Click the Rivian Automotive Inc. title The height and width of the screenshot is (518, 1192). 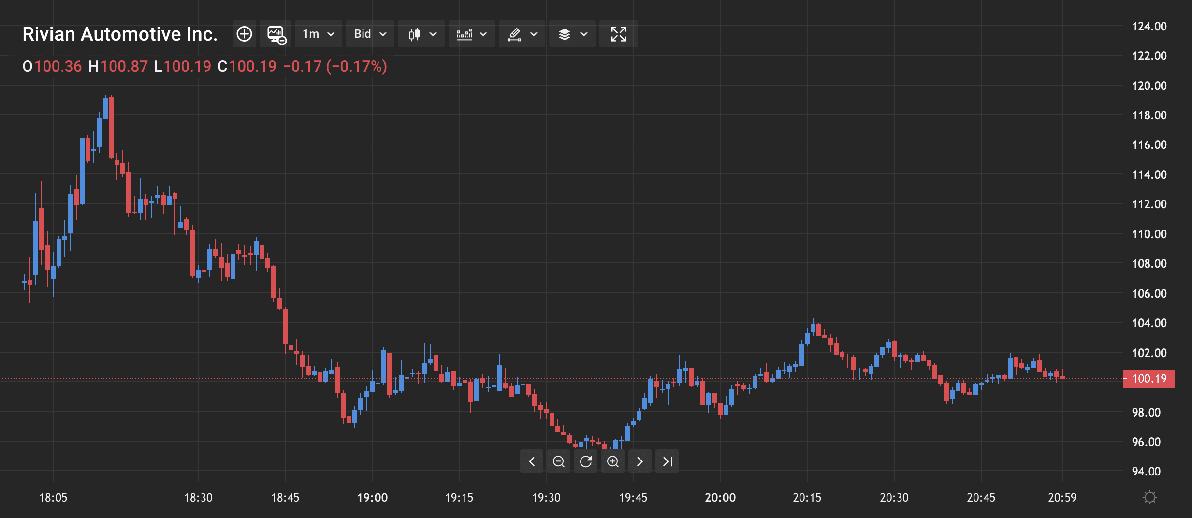click(120, 34)
